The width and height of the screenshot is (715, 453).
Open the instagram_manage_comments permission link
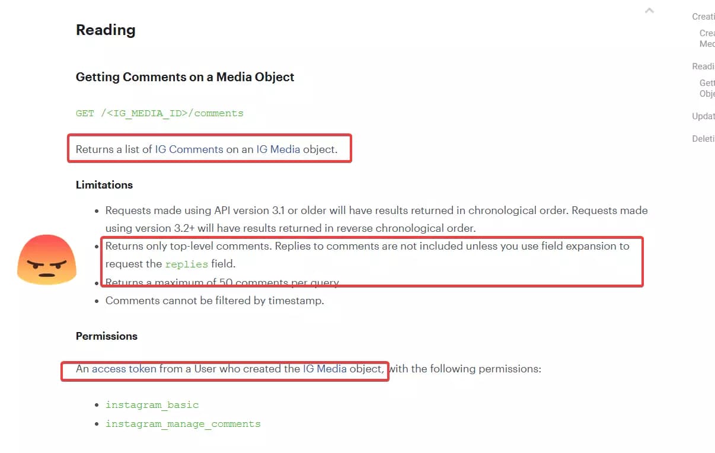[183, 424]
